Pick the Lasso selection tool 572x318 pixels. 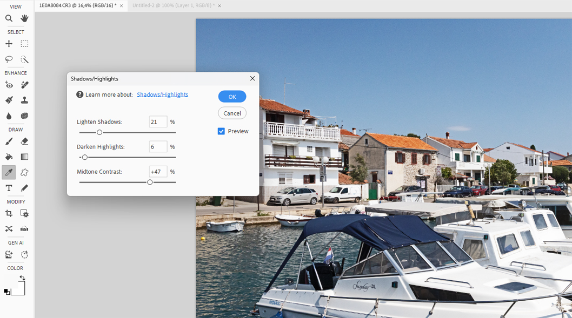9,59
